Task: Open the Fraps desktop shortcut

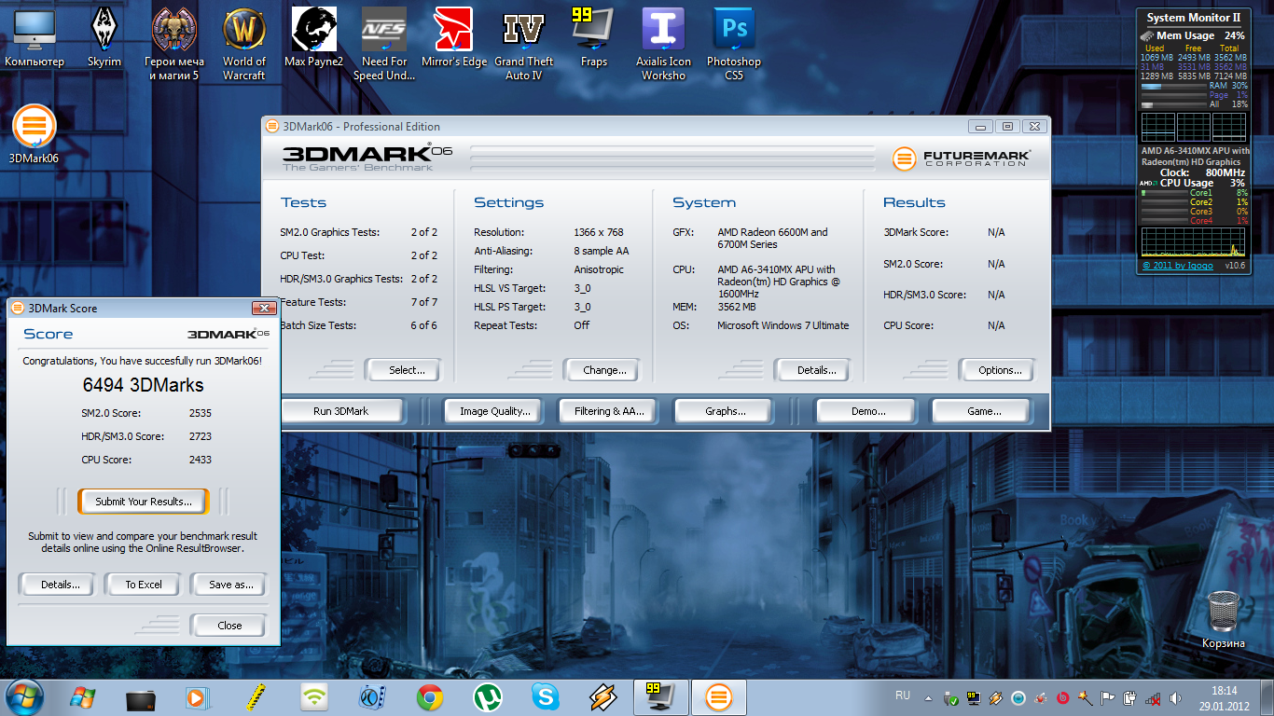Action: pyautogui.click(x=594, y=37)
